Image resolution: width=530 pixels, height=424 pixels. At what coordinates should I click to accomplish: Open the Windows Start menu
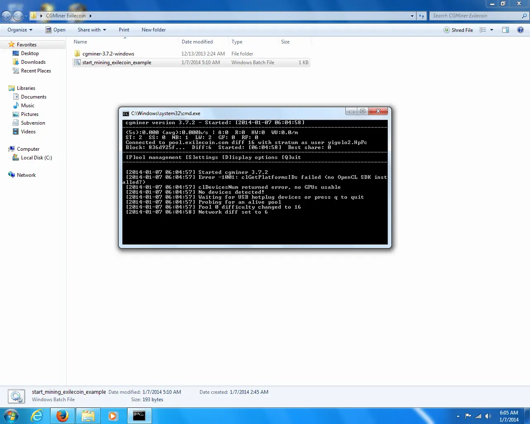[11, 416]
